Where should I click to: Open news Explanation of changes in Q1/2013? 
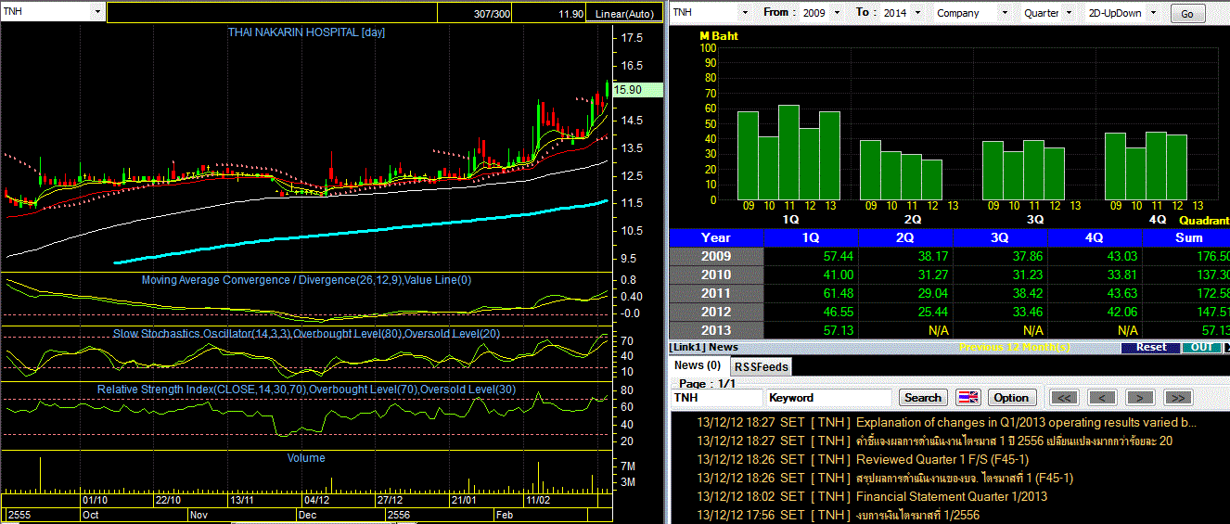(1026, 423)
